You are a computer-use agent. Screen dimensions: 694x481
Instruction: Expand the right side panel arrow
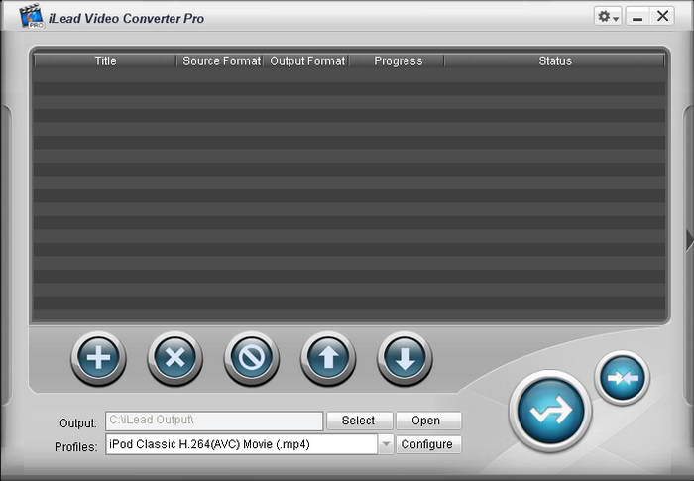[x=690, y=240]
